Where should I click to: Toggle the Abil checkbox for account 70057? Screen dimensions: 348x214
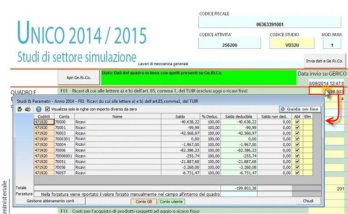pos(297,173)
